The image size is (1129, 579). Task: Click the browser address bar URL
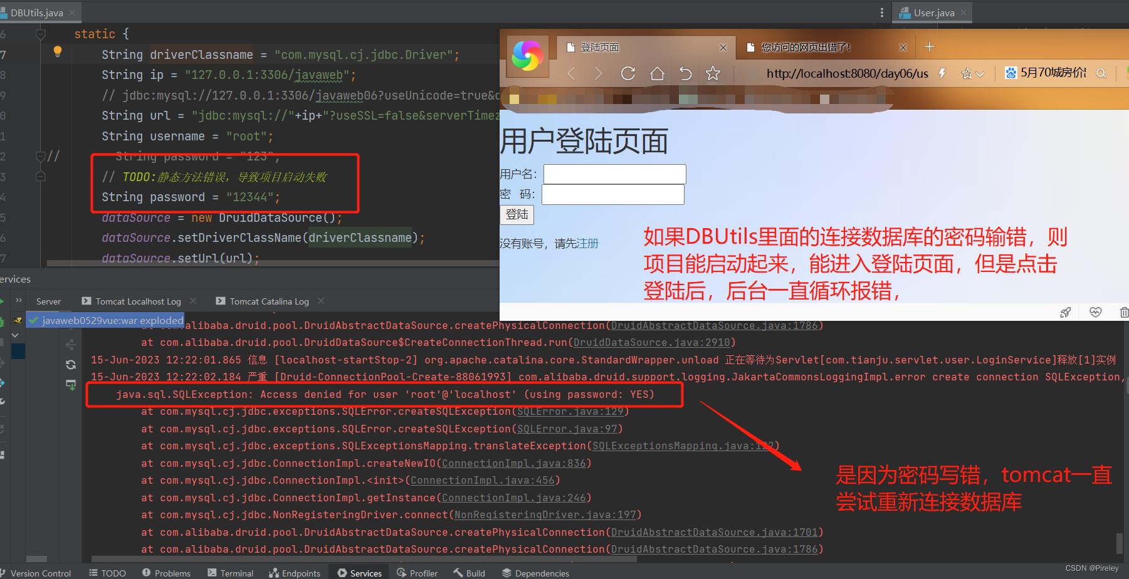tap(847, 74)
